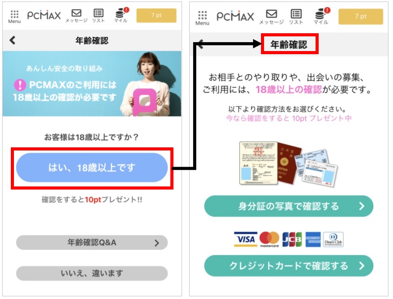Click the PCMAX logo in left screen
This screenshot has width=393, height=299.
pos(44,15)
